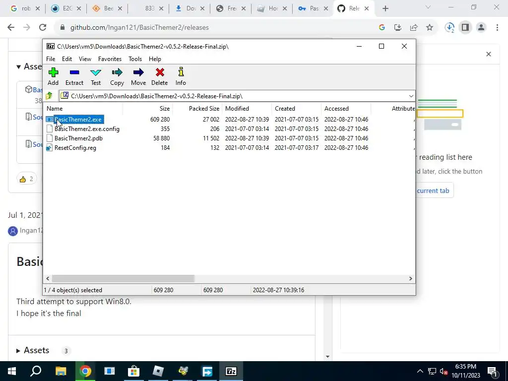Open the 7-Zip File menu
This screenshot has height=381, width=508.
tap(51, 59)
